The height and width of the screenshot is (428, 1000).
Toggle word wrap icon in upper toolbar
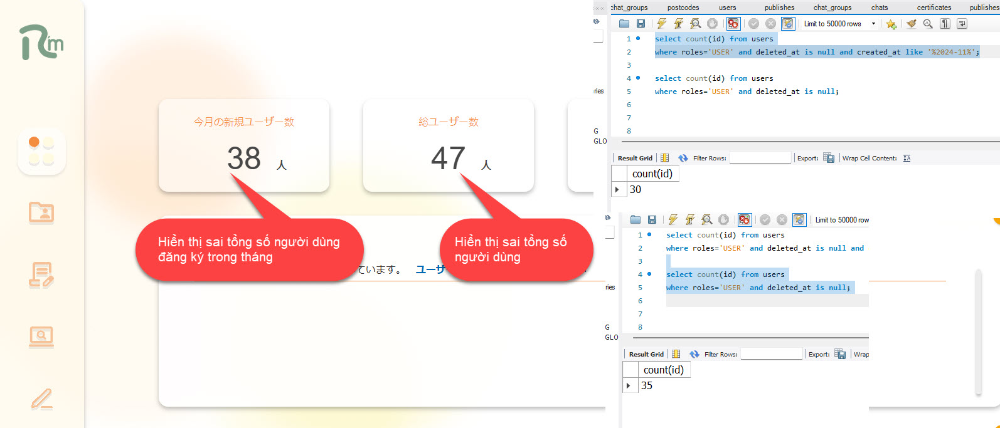962,24
